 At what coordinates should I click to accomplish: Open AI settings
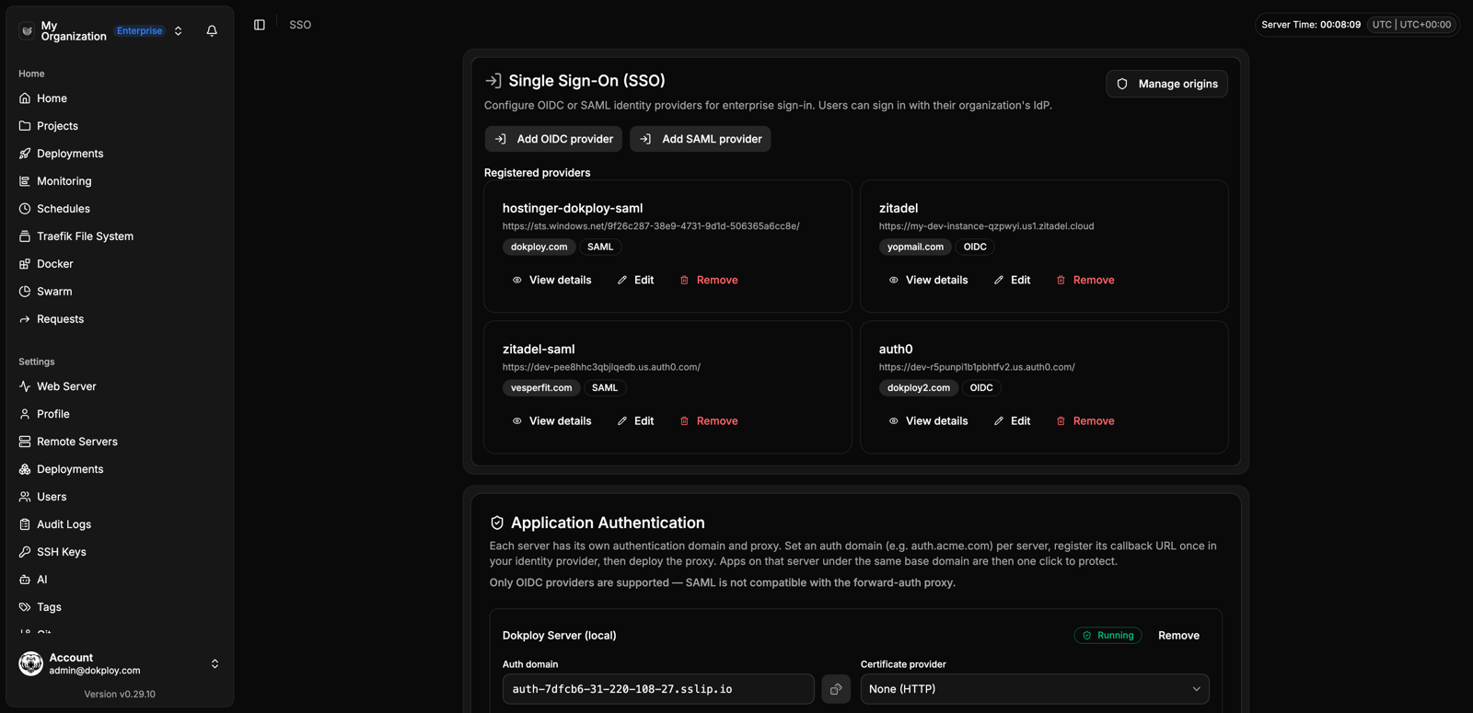coord(120,580)
